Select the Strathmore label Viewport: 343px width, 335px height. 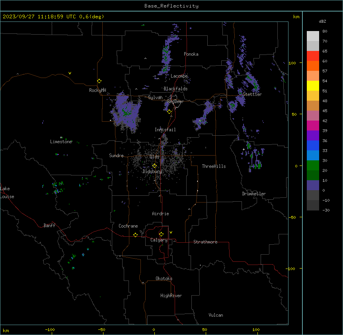(205, 242)
